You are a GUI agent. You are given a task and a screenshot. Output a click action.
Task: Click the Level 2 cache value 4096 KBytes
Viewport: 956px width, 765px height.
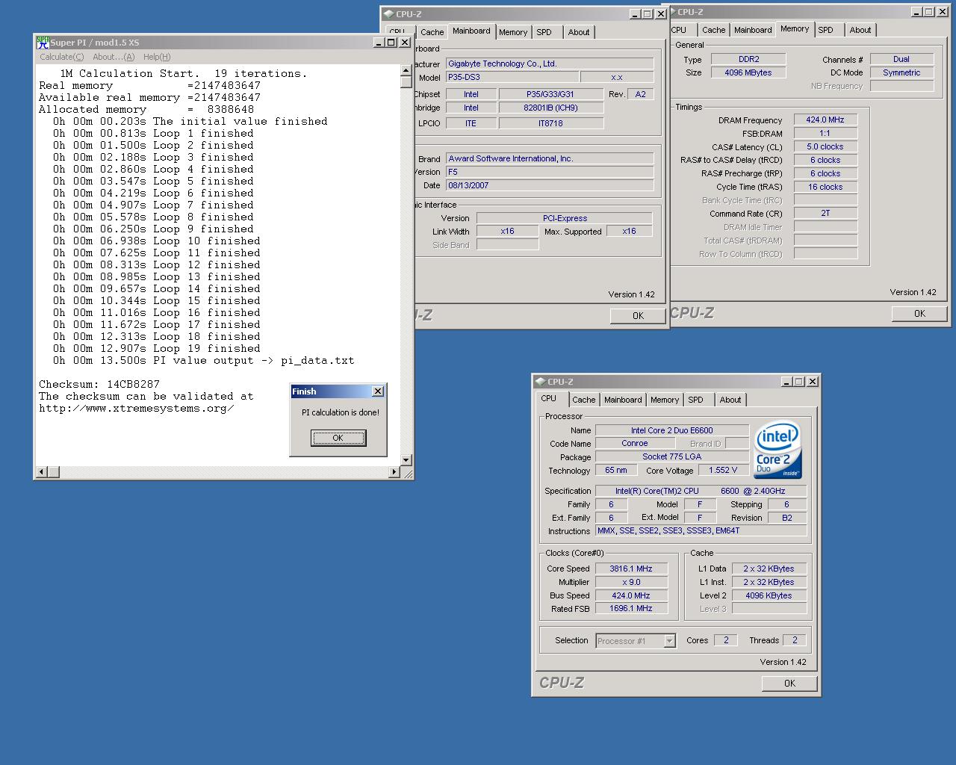pos(769,595)
